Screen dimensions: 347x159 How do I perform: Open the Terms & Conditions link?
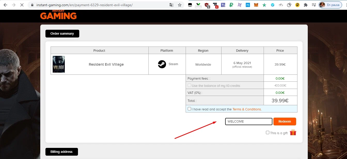[247, 109]
